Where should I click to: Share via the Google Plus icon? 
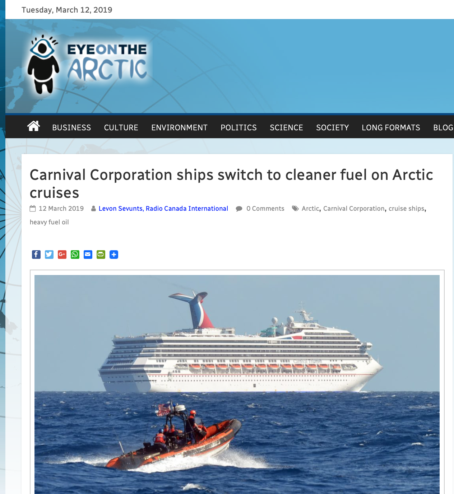pyautogui.click(x=62, y=255)
